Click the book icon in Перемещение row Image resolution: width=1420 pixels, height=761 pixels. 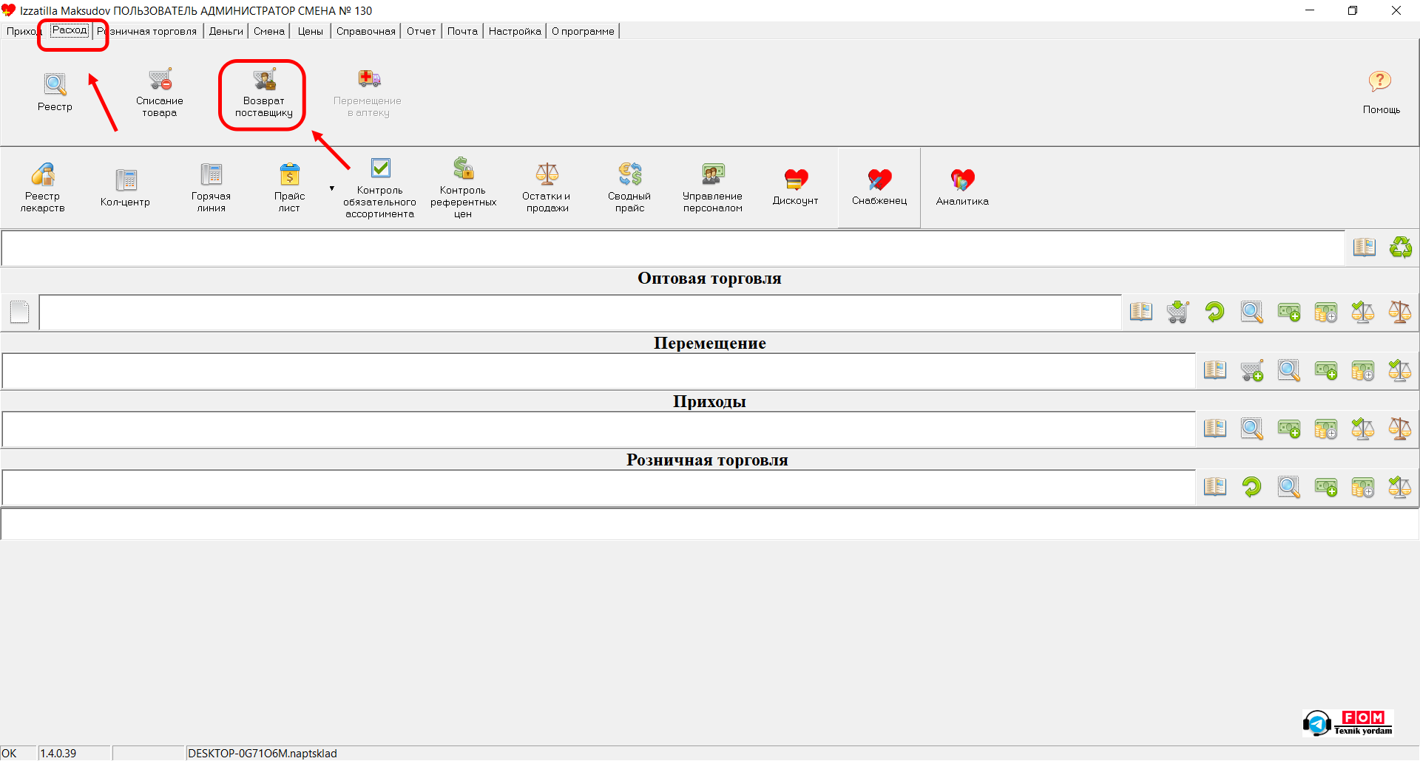(x=1215, y=370)
